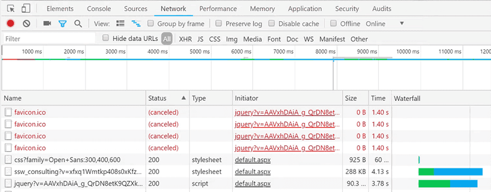Toggle device toolbar icon
491x192 pixels.
(x=26, y=9)
